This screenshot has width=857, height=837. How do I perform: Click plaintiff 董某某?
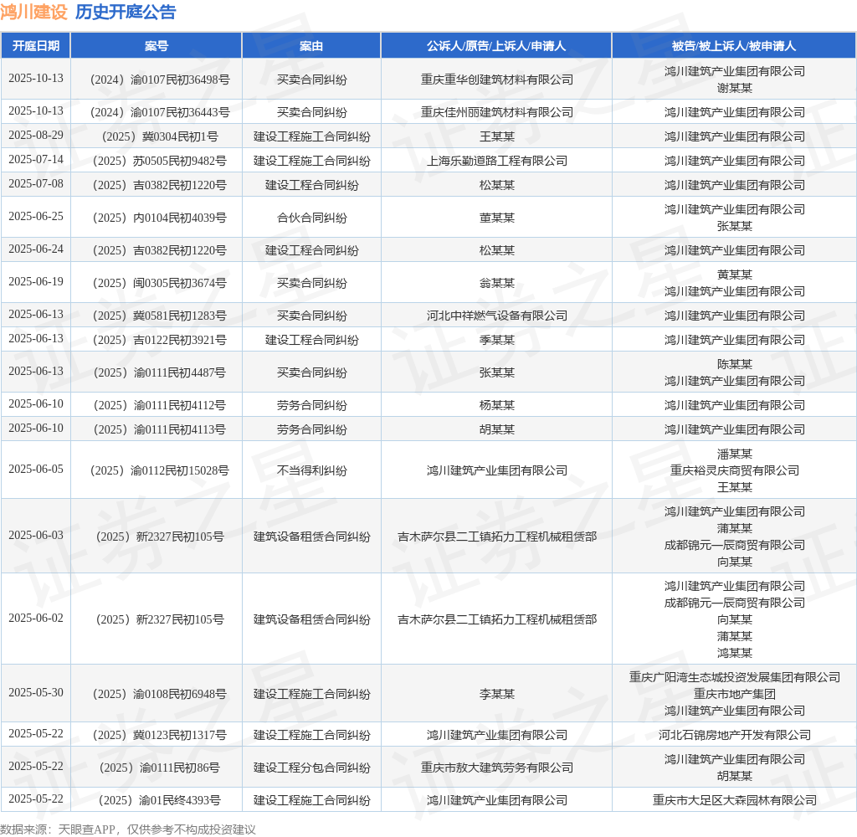497,218
